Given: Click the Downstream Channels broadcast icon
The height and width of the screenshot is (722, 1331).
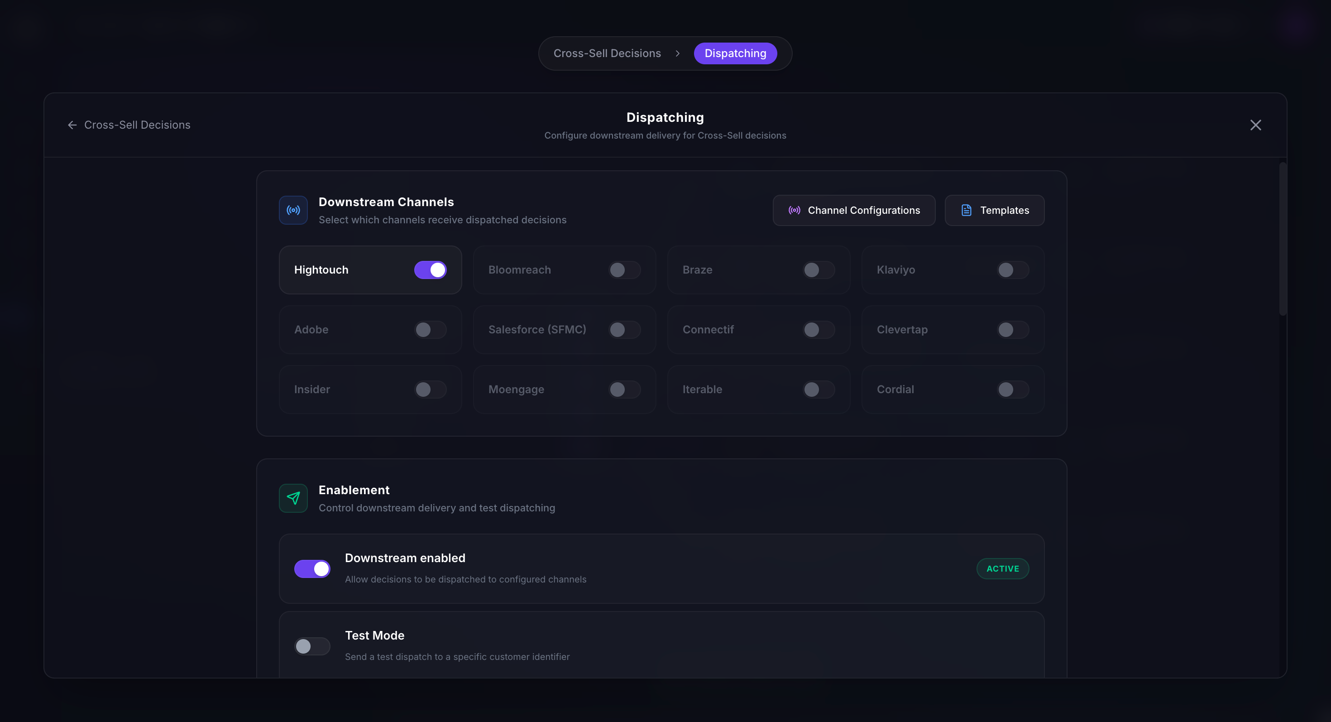Looking at the screenshot, I should [293, 210].
